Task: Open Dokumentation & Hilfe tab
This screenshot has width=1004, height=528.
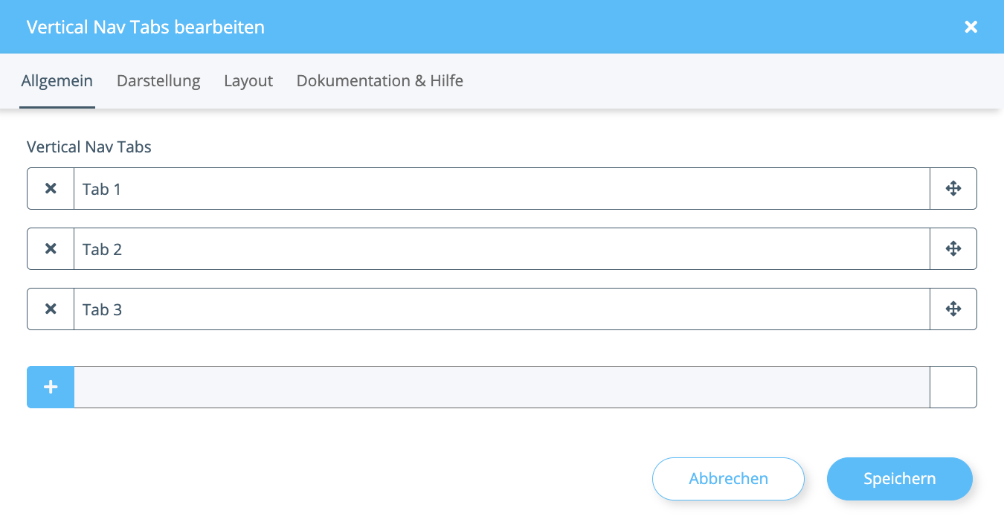Action: 380,81
